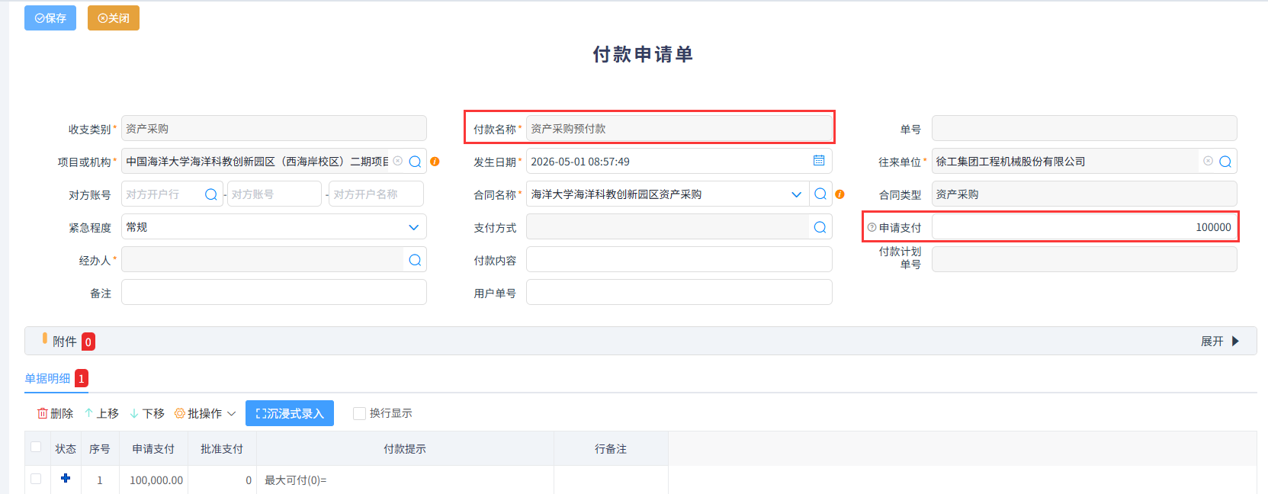Open 批操作 batch operation dropdown
This screenshot has width=1268, height=494.
coord(205,413)
